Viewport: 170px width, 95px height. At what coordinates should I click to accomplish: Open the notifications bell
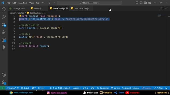click(166, 88)
